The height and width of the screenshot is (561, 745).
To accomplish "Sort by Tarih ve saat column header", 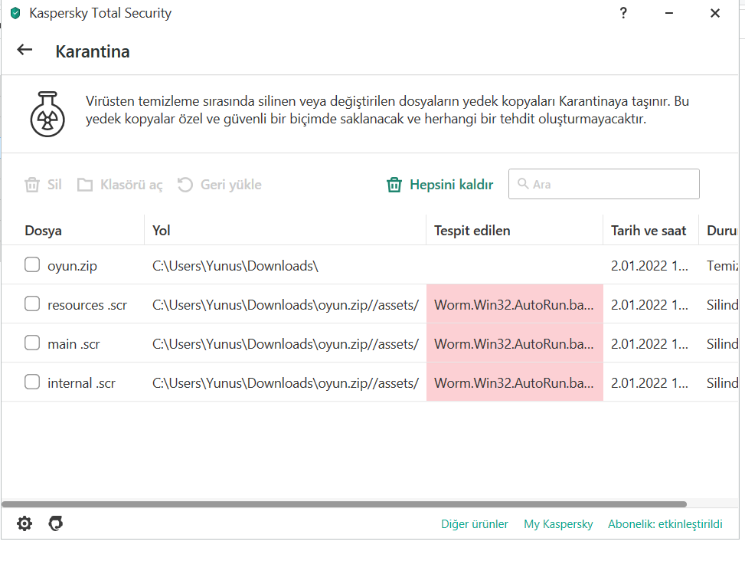I will tap(649, 231).
